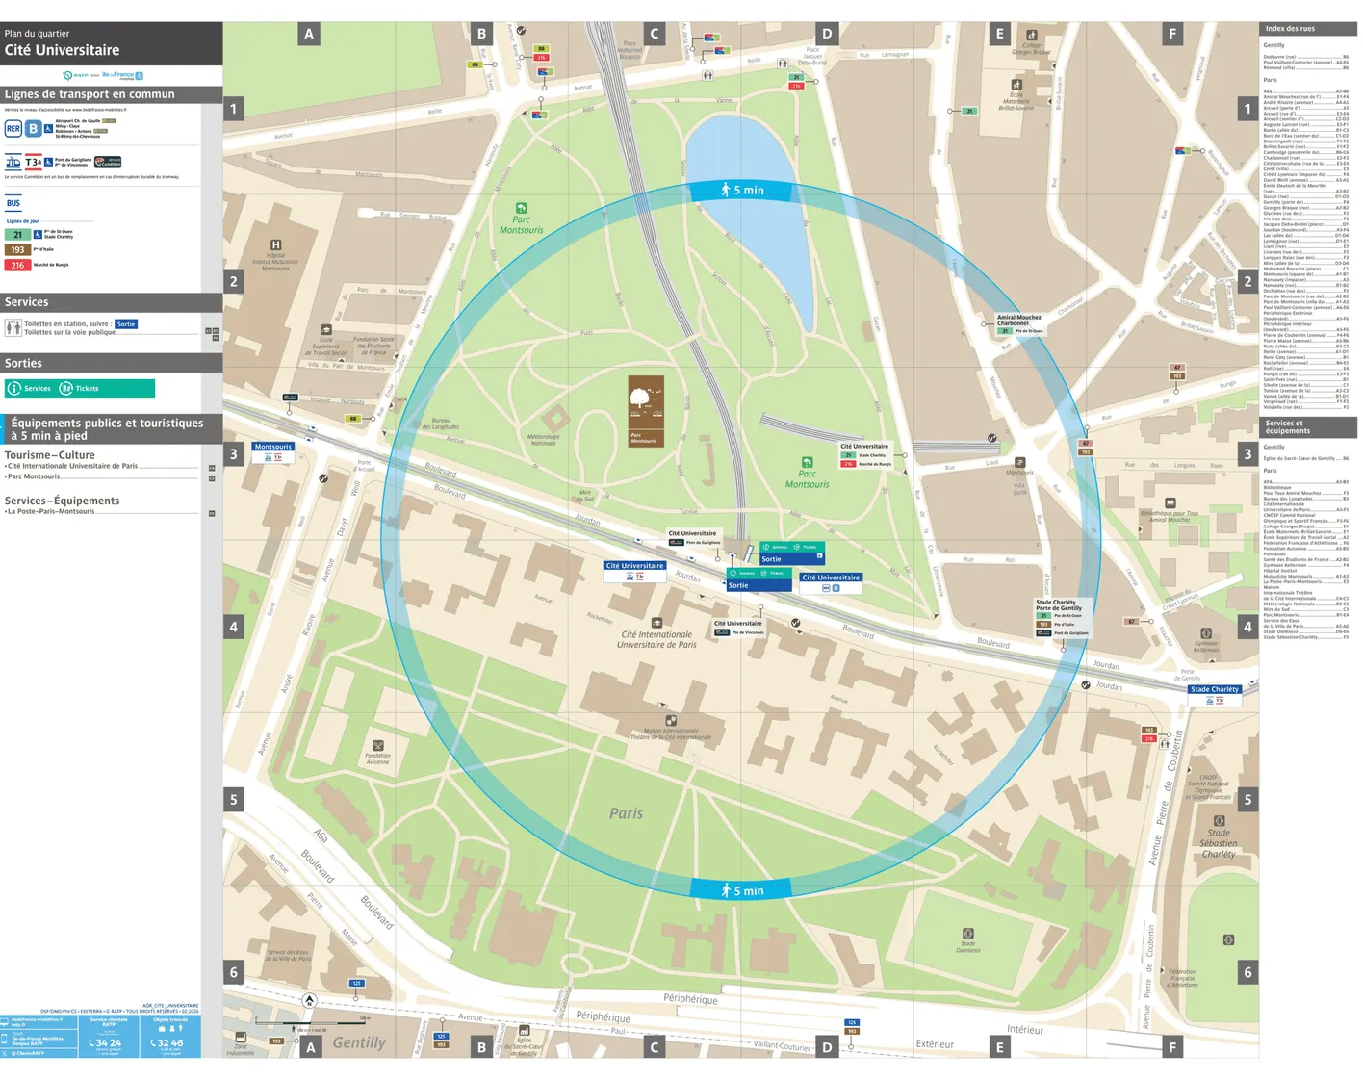This screenshot has height=1080, width=1363.
Task: Click the brown bus 193 badge in legend
Action: (17, 249)
